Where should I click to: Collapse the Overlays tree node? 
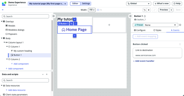(x=2, y=22)
